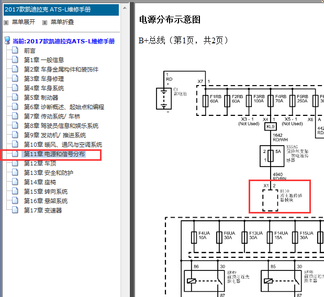Click page icon of 第1章 一般信息
324x297 pixels.
(15, 60)
